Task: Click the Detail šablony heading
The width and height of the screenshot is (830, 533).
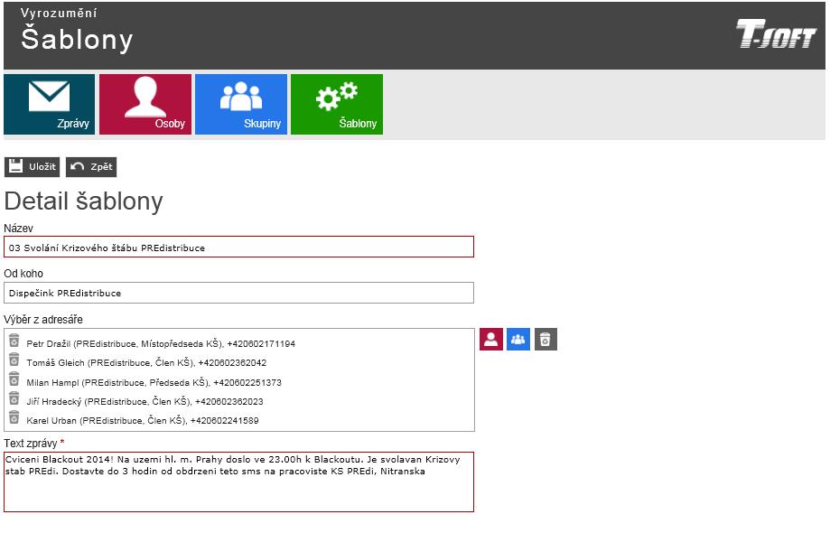Action: (84, 201)
